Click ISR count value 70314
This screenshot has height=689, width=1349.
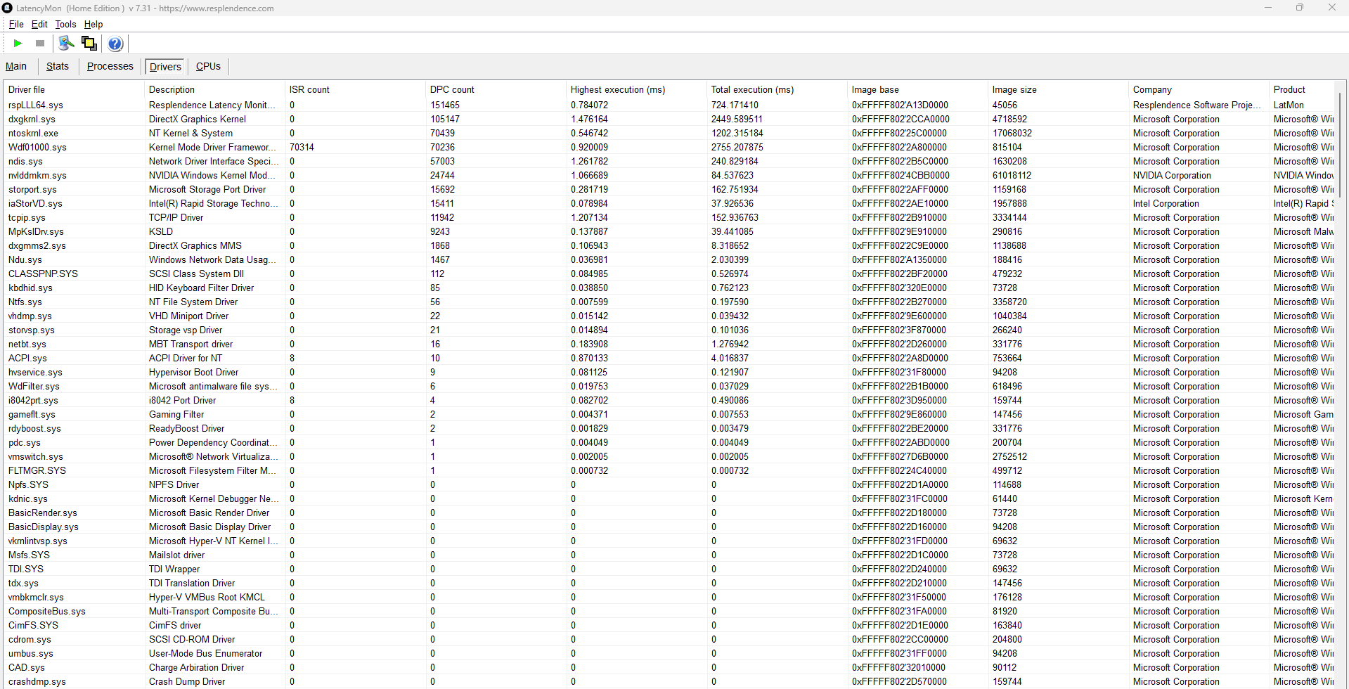point(302,147)
